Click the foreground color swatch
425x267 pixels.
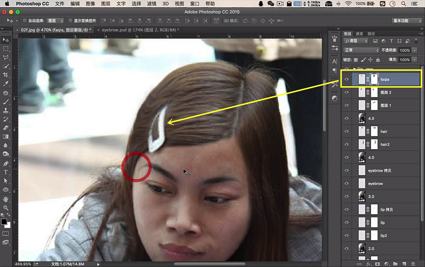coord(4,222)
